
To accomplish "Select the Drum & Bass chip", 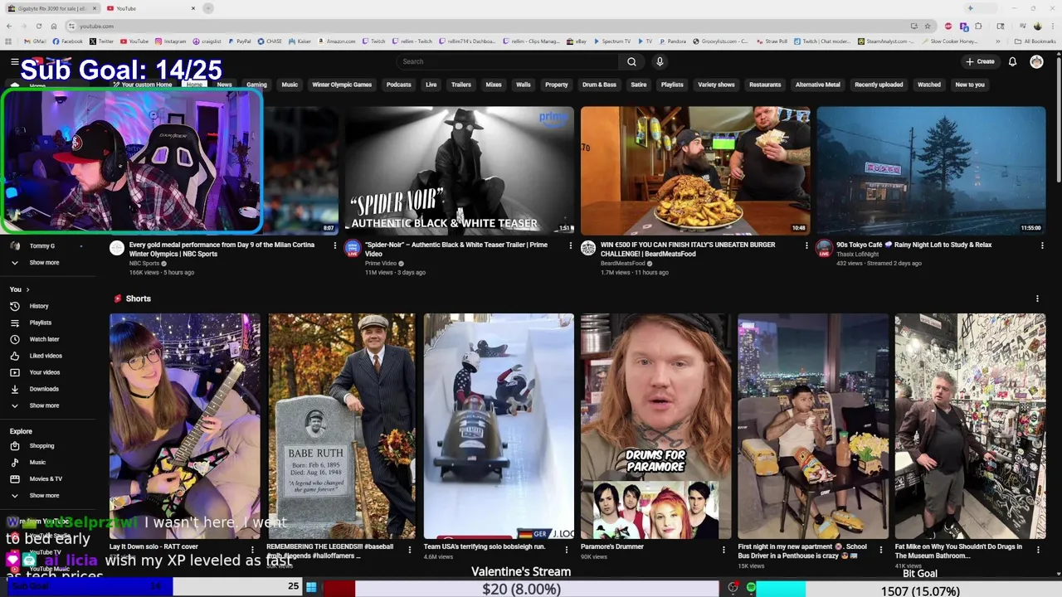I will [599, 85].
